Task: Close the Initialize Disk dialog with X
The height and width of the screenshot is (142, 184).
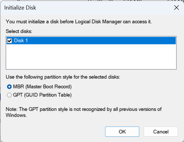Action: [176, 7]
